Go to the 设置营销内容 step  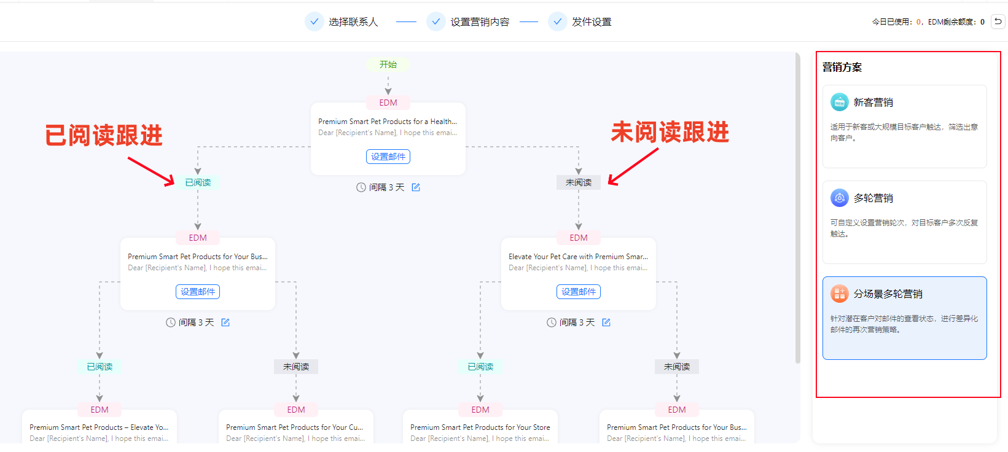click(480, 22)
